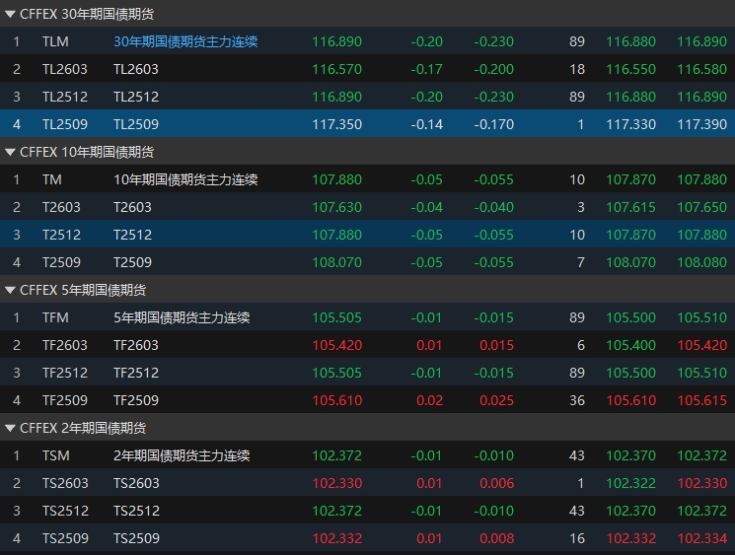Click last price 102.332 in the TS2509 row
The width and height of the screenshot is (735, 555).
point(337,538)
